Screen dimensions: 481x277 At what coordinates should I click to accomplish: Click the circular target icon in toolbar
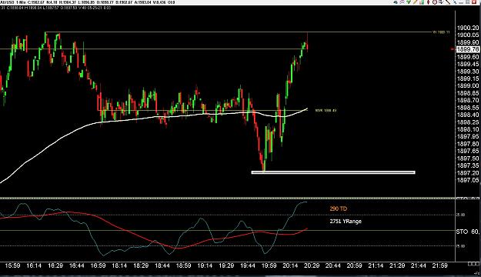435,2
